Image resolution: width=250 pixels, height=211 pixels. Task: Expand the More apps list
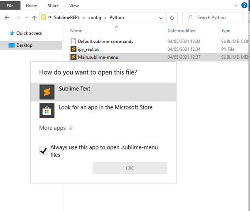point(56,128)
